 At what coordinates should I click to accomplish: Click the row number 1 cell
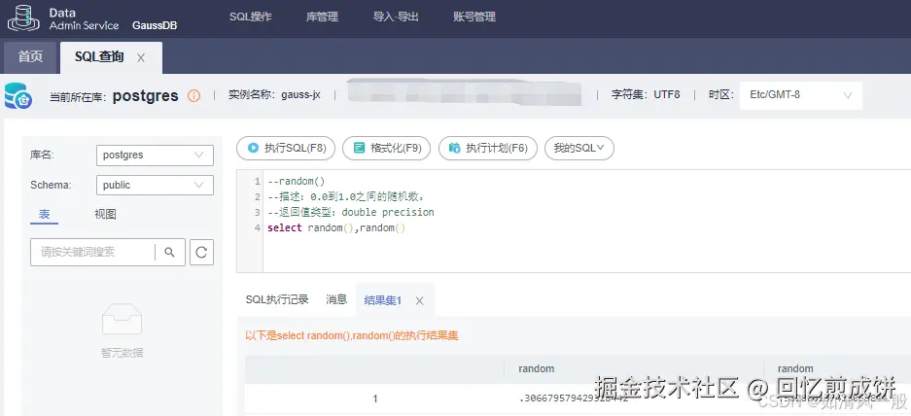coord(375,399)
